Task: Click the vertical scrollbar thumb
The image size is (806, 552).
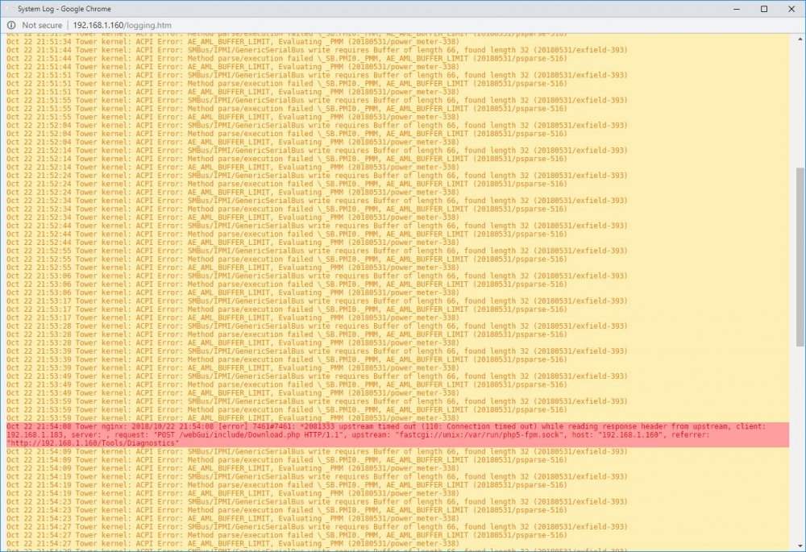Action: [800, 257]
